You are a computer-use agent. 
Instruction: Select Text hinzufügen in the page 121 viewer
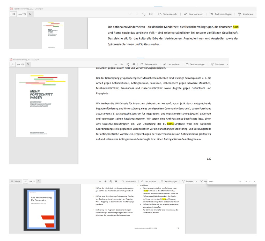195,64
